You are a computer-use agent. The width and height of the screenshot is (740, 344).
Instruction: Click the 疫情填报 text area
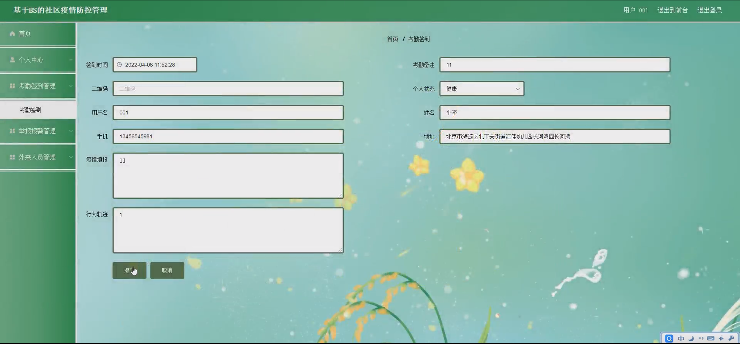click(228, 175)
